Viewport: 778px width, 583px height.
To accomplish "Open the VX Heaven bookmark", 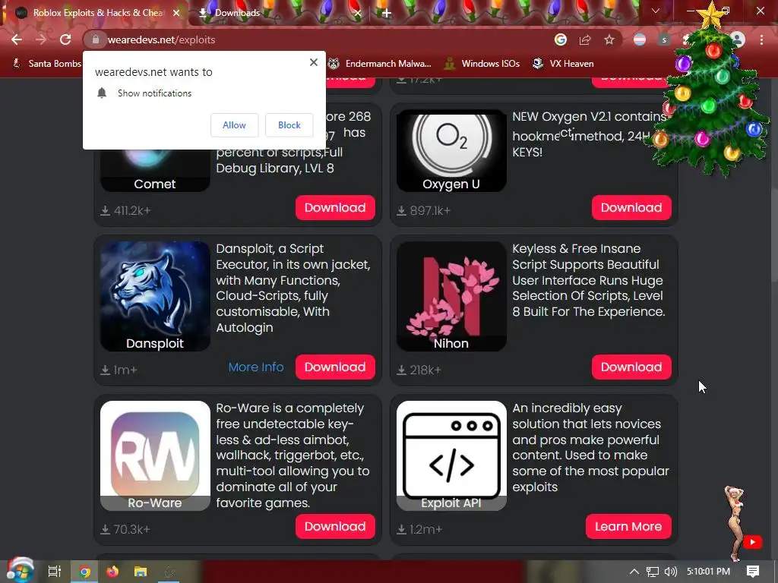I will (x=563, y=64).
